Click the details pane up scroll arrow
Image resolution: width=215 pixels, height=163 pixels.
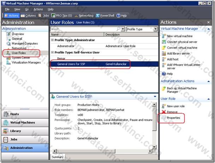pyautogui.click(x=154, y=105)
